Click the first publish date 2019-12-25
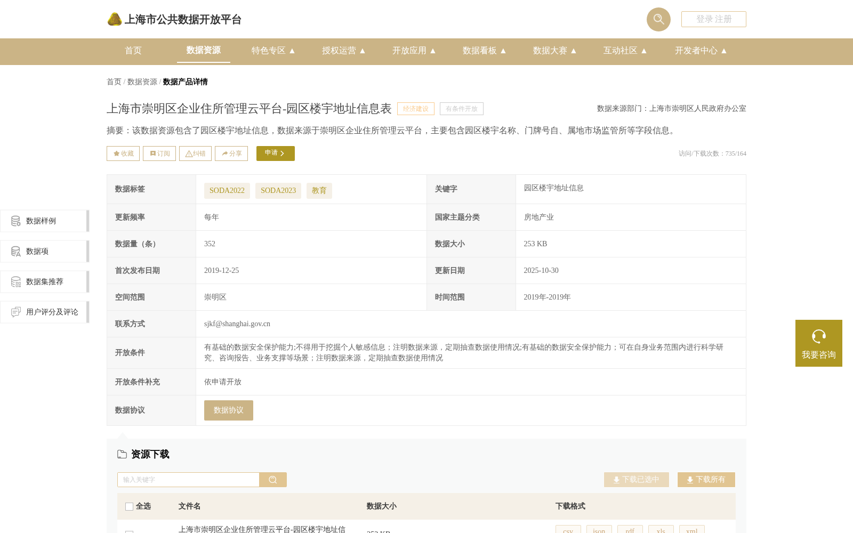The width and height of the screenshot is (853, 533). coord(222,270)
